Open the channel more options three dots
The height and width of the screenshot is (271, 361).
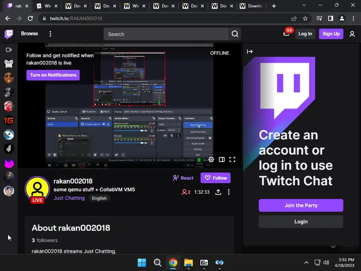point(228,192)
